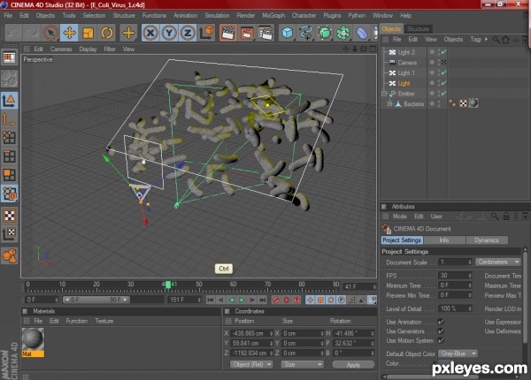Click the green timeline playhead marker
This screenshot has height=380, width=531.
tap(168, 285)
